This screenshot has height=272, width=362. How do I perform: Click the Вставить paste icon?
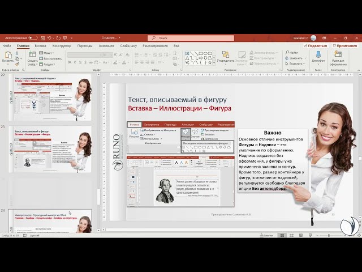(x=8, y=55)
